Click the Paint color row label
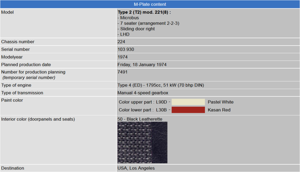The width and height of the screenshot is (300, 172). pyautogui.click(x=12, y=100)
